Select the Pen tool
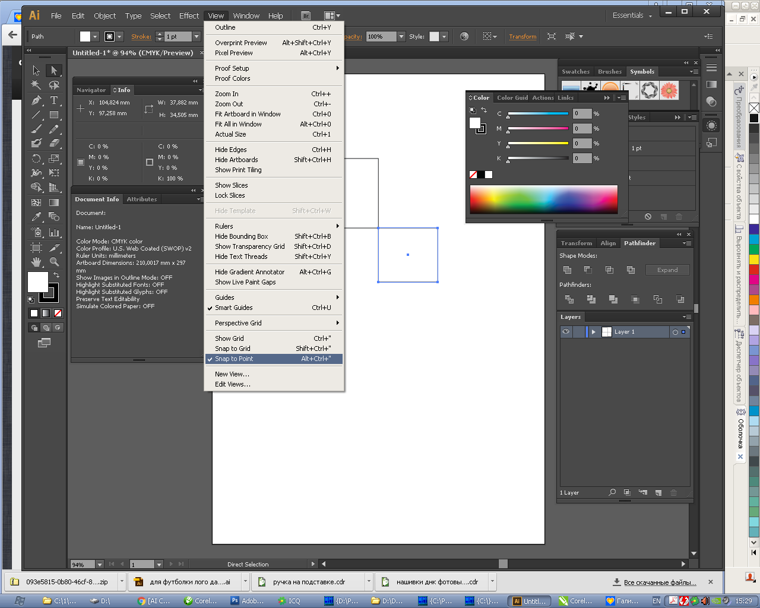The width and height of the screenshot is (760, 608). tap(36, 100)
